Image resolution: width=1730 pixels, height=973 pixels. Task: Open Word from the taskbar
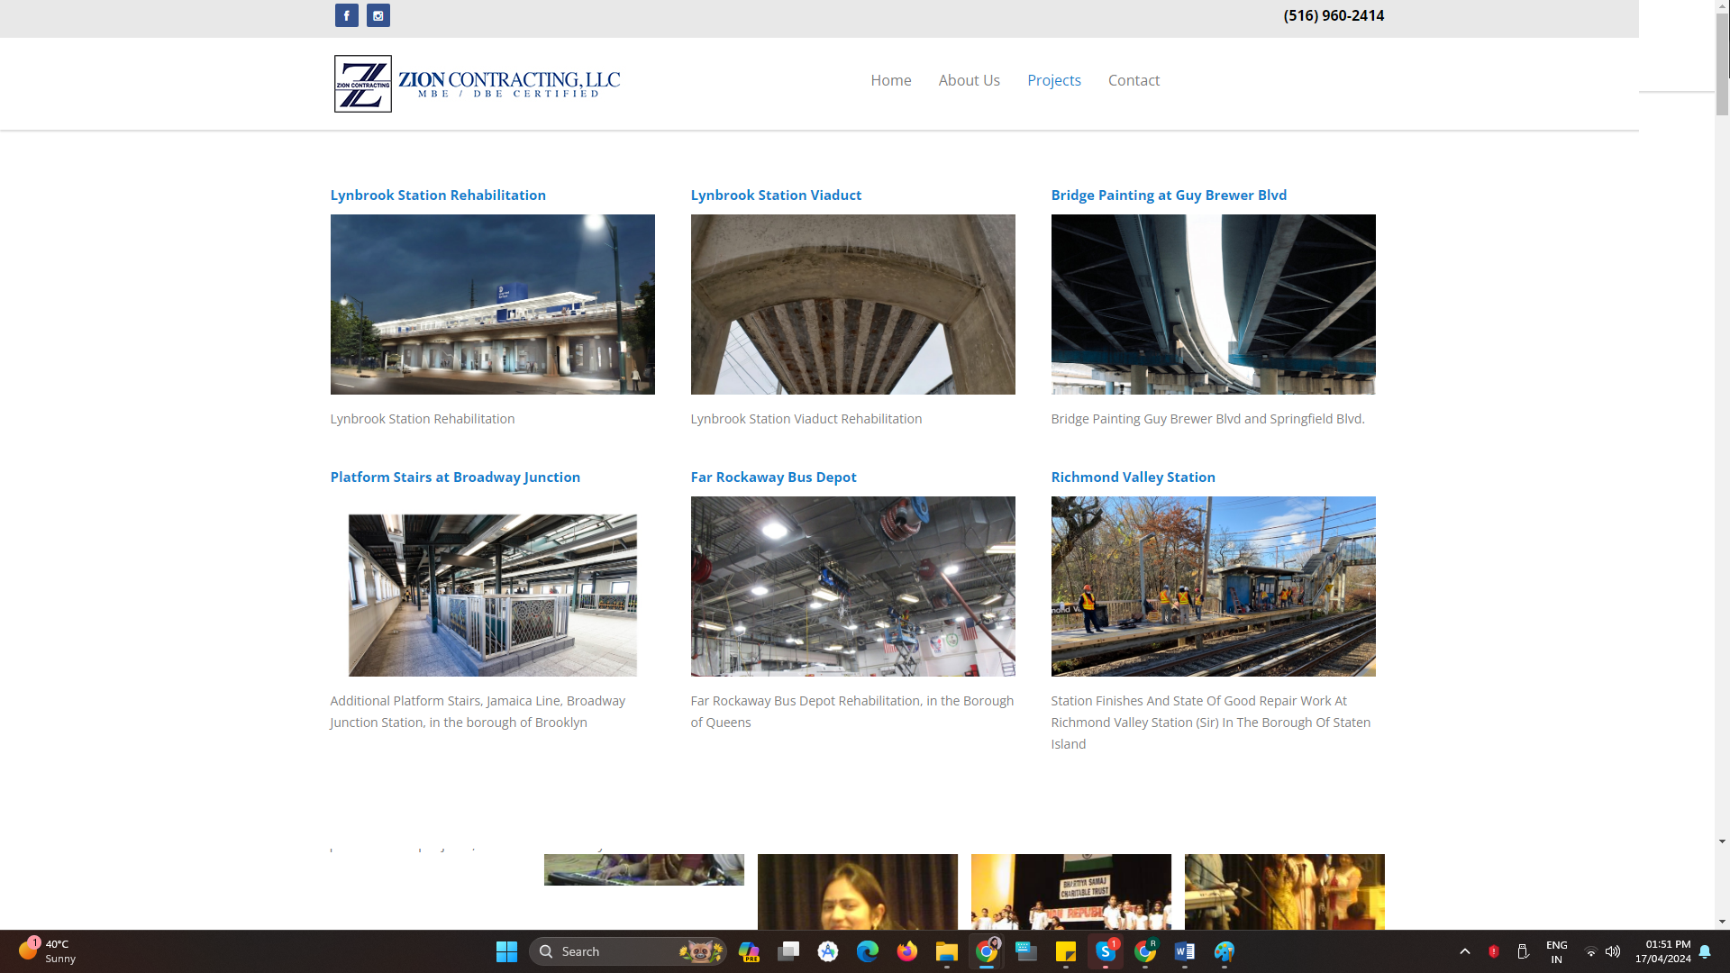(1184, 951)
